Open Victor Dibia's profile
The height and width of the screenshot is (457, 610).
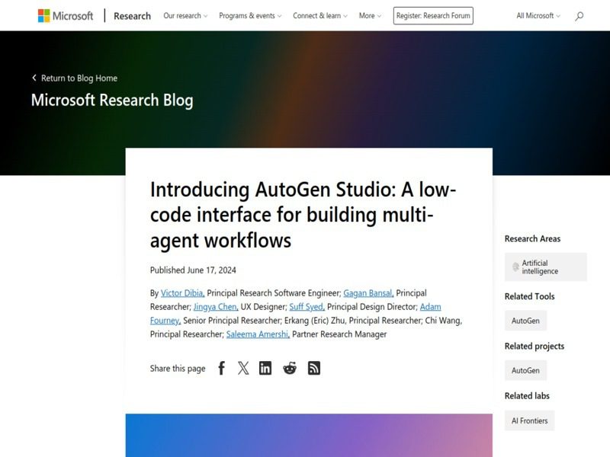point(182,293)
